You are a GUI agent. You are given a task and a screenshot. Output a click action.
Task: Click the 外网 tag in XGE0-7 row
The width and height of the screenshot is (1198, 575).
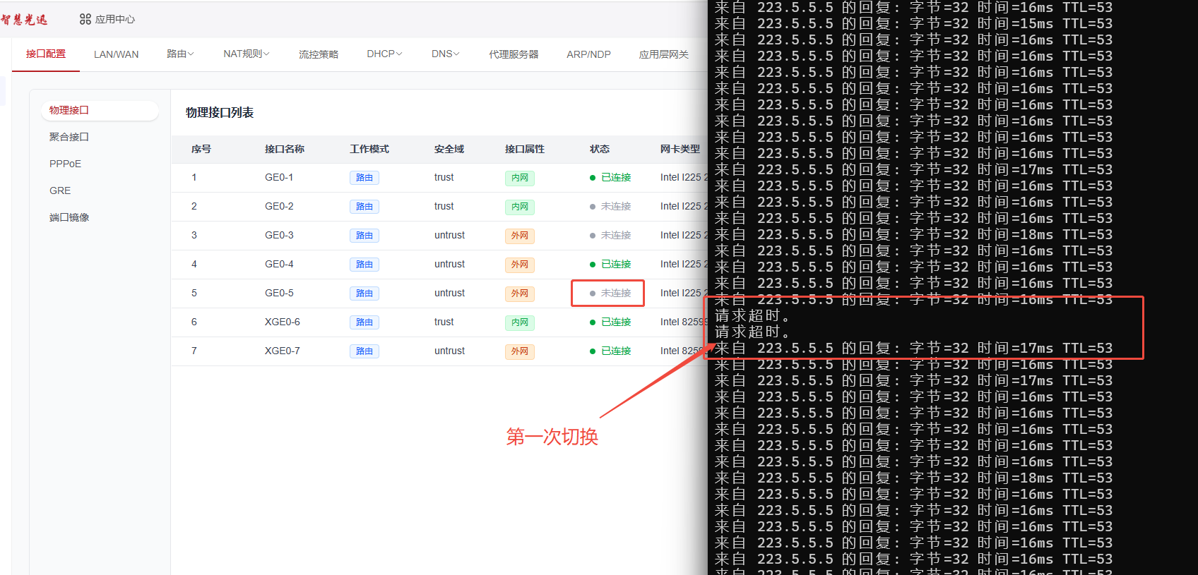click(520, 351)
